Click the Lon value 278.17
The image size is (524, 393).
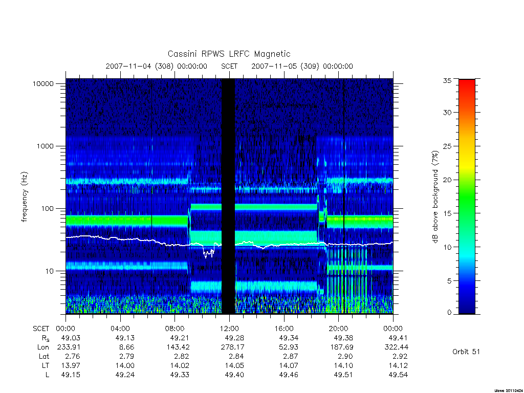(232, 347)
